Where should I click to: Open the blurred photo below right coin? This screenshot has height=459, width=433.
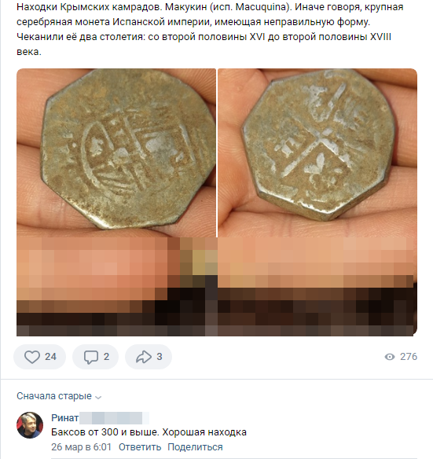pyautogui.click(x=317, y=287)
